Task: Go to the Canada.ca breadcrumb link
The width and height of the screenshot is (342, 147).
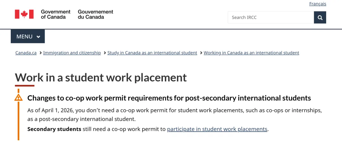Action: (x=26, y=53)
